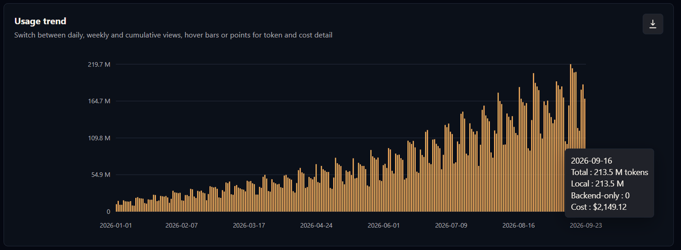Click the tooltip "Total : 213.5 M tokens" line
The height and width of the screenshot is (250, 681).
[x=609, y=172]
